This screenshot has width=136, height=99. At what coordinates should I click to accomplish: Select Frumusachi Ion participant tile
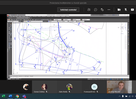(94, 87)
